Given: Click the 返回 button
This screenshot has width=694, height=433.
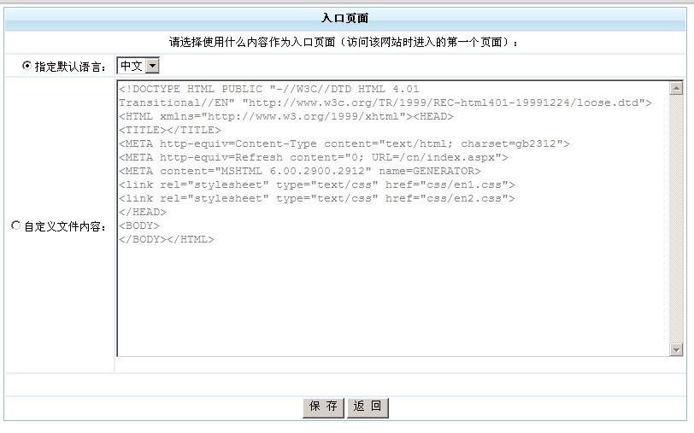Looking at the screenshot, I should click(368, 407).
